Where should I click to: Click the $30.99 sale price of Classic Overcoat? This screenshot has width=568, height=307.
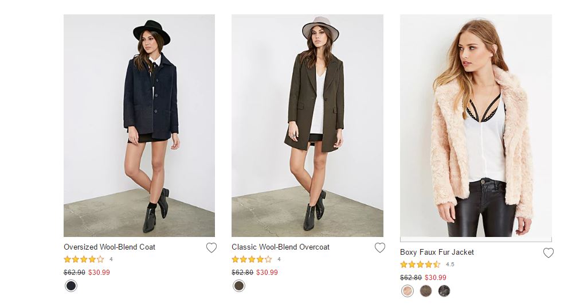[x=267, y=273]
